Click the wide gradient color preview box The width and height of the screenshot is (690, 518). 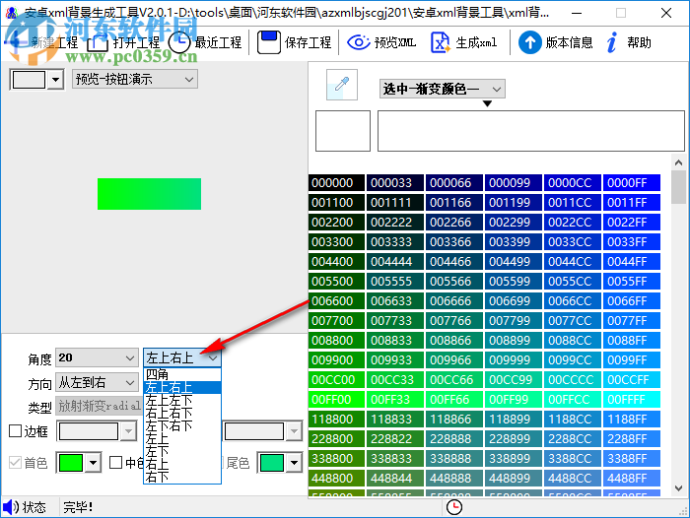tap(531, 131)
